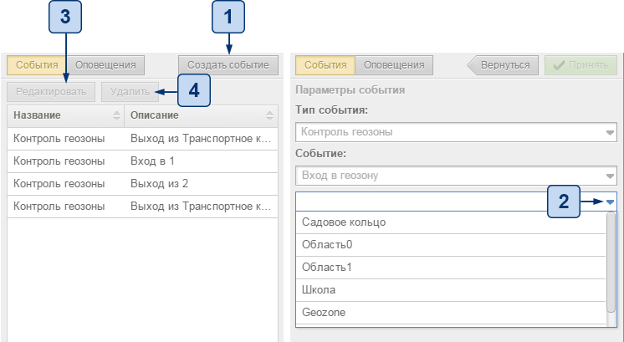Select Школа from the geozone list
This screenshot has height=342, width=624.
pyautogui.click(x=451, y=290)
